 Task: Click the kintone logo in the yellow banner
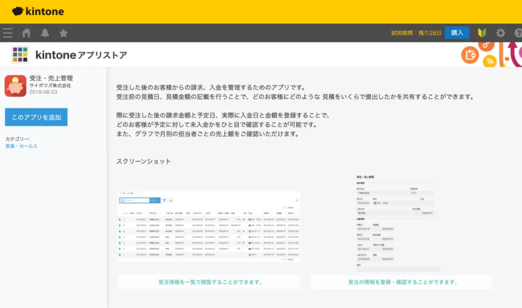pos(36,11)
